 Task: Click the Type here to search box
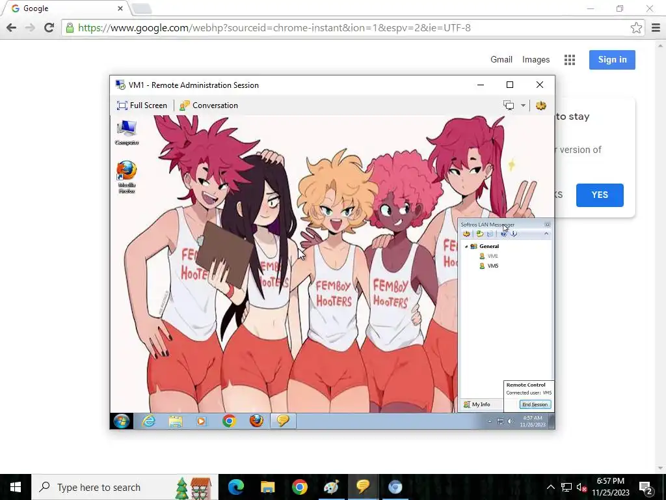tap(125, 487)
